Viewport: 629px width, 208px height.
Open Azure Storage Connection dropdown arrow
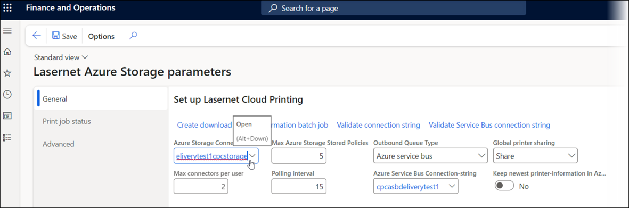pos(253,156)
